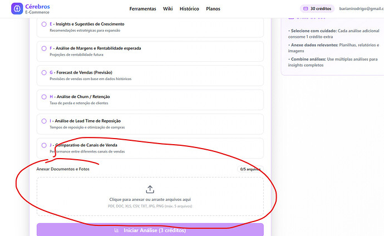Go to Histórico in the top navigation
This screenshot has height=236, width=384.
pos(189,9)
